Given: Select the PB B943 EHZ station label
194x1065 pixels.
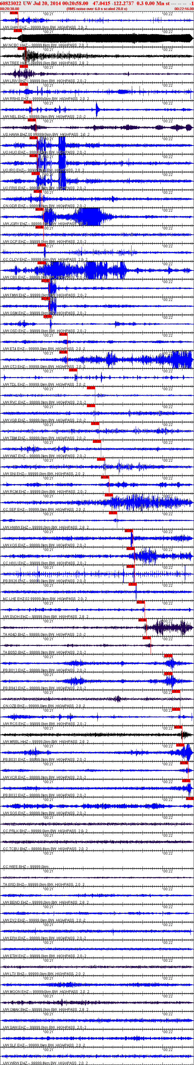Looking at the screenshot, I should [x=45, y=688].
